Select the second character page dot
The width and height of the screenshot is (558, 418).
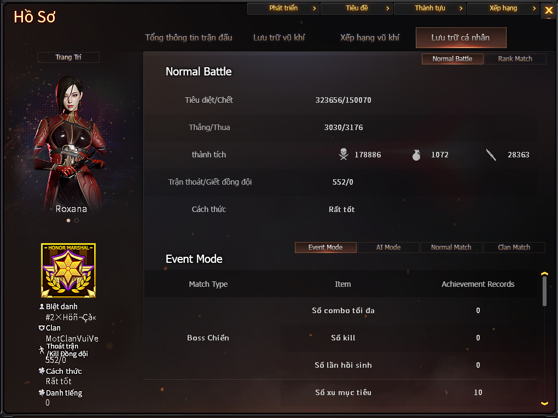[77, 220]
